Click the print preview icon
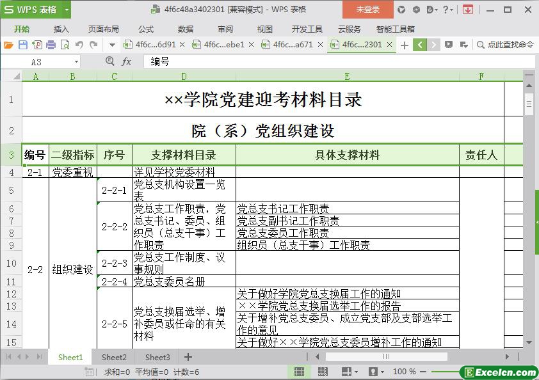 click(x=65, y=45)
